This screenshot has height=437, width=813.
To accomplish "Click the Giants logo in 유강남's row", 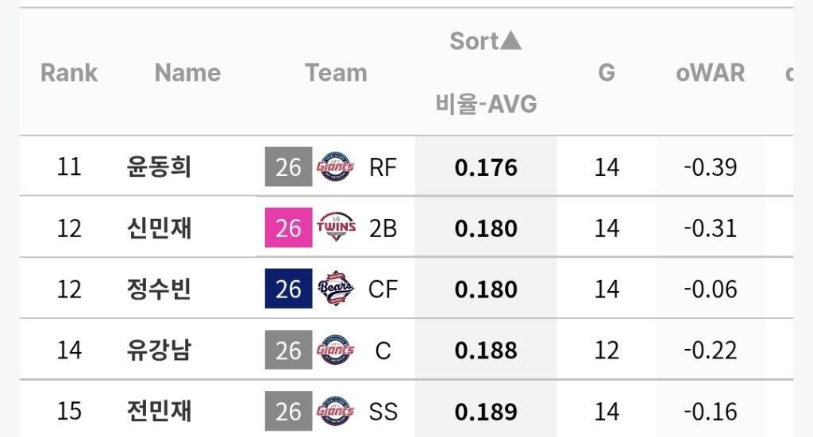I will (x=336, y=350).
